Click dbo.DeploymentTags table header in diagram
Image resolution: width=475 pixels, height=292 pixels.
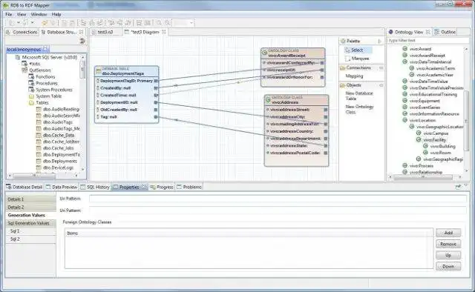click(127, 71)
